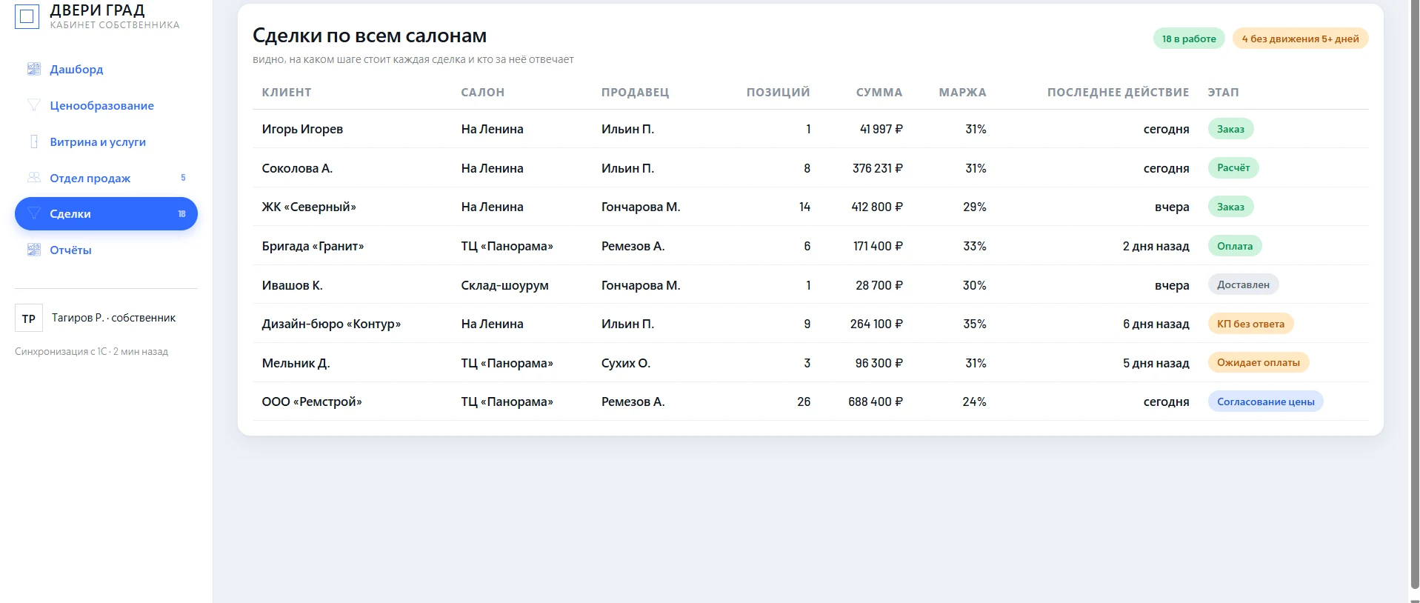Click the Дашборд sidebar icon
The height and width of the screenshot is (603, 1420).
click(34, 69)
